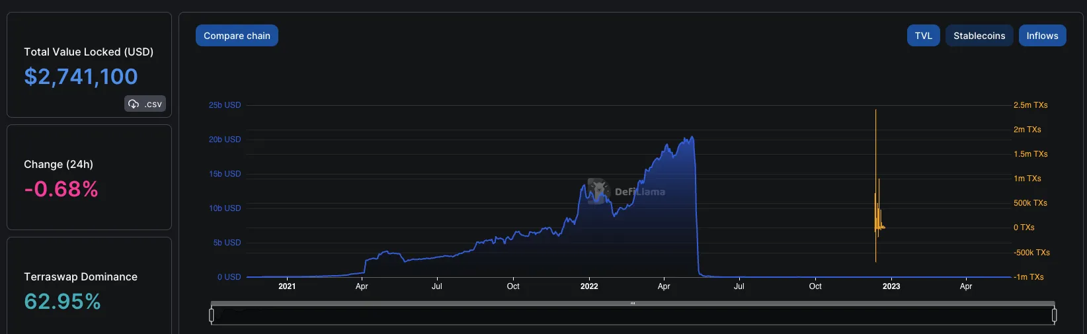This screenshot has height=334, width=1087.
Task: Grab the left range slider handle
Action: point(212,315)
